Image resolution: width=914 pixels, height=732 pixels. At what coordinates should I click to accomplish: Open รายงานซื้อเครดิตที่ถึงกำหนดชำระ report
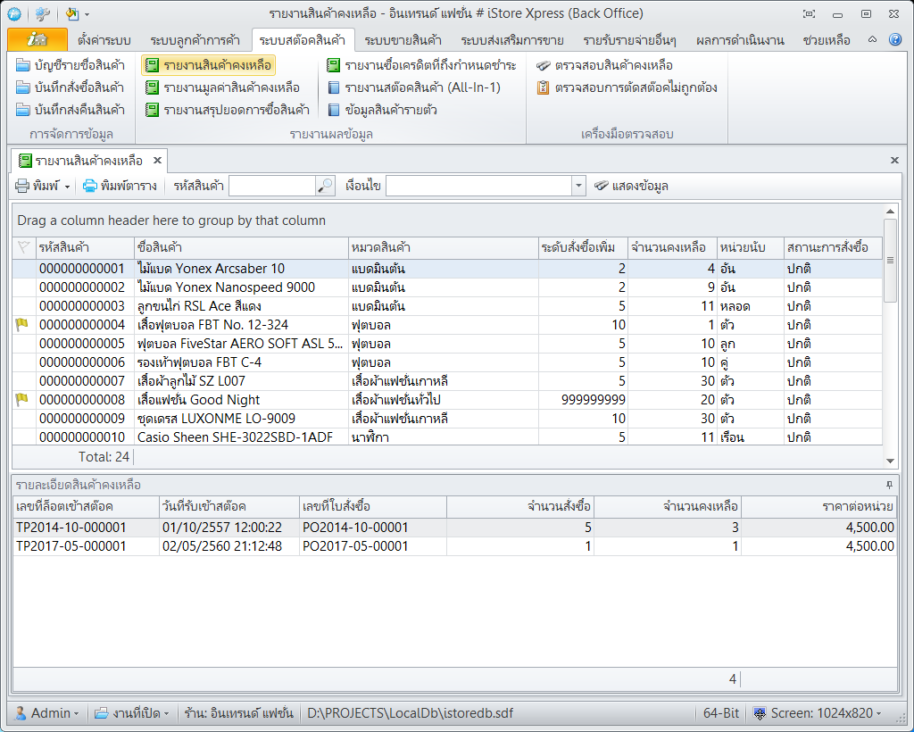421,65
